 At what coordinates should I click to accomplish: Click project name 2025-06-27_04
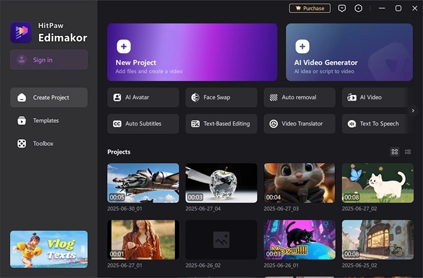203,209
